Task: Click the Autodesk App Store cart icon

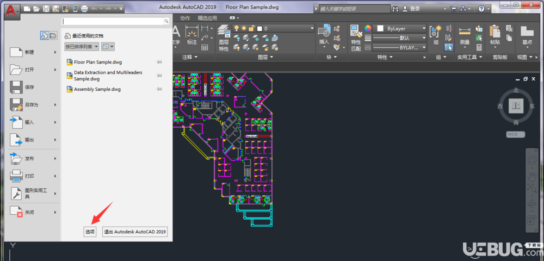Action: coord(453,9)
